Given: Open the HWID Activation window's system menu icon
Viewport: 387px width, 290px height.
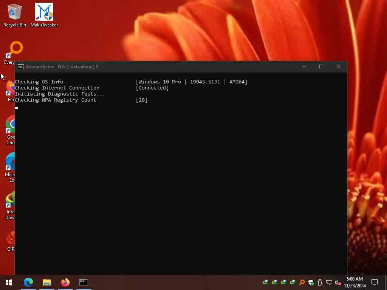Looking at the screenshot, I should pos(21,67).
